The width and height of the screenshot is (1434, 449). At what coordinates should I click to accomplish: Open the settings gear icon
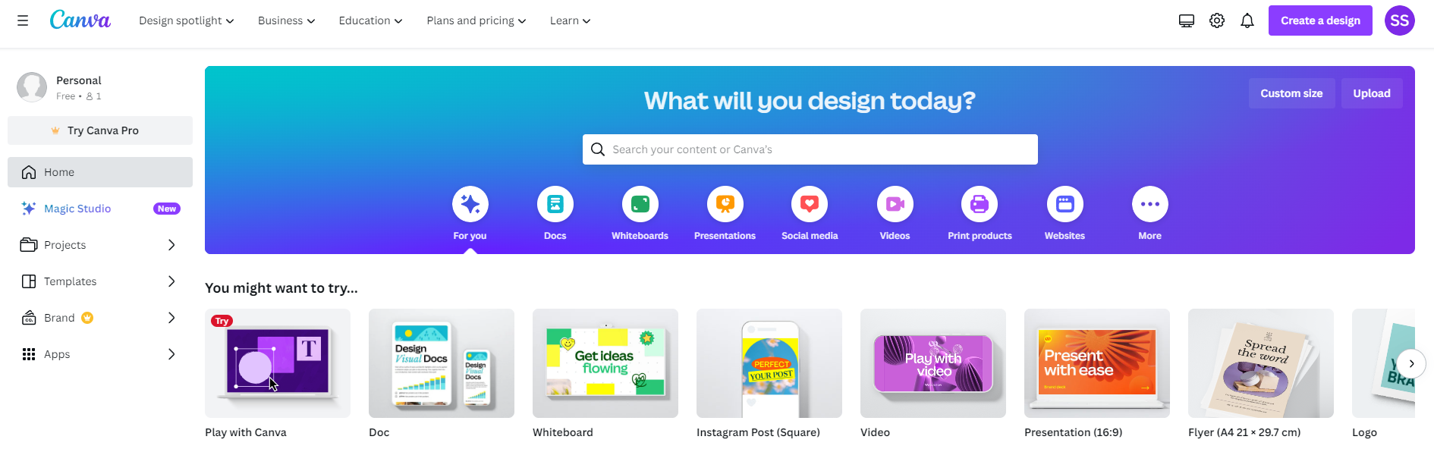click(1217, 20)
